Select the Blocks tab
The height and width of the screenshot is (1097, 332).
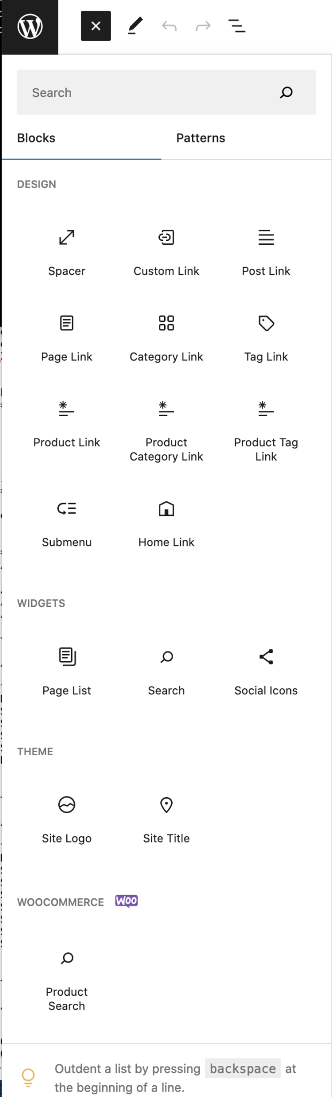pyautogui.click(x=36, y=138)
